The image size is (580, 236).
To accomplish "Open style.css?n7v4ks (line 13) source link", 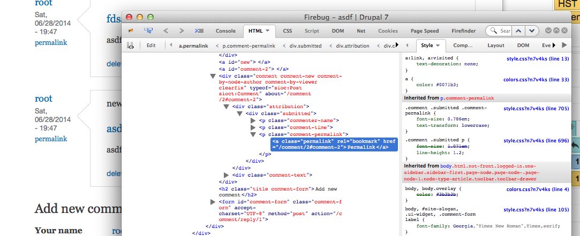I will tap(538, 58).
